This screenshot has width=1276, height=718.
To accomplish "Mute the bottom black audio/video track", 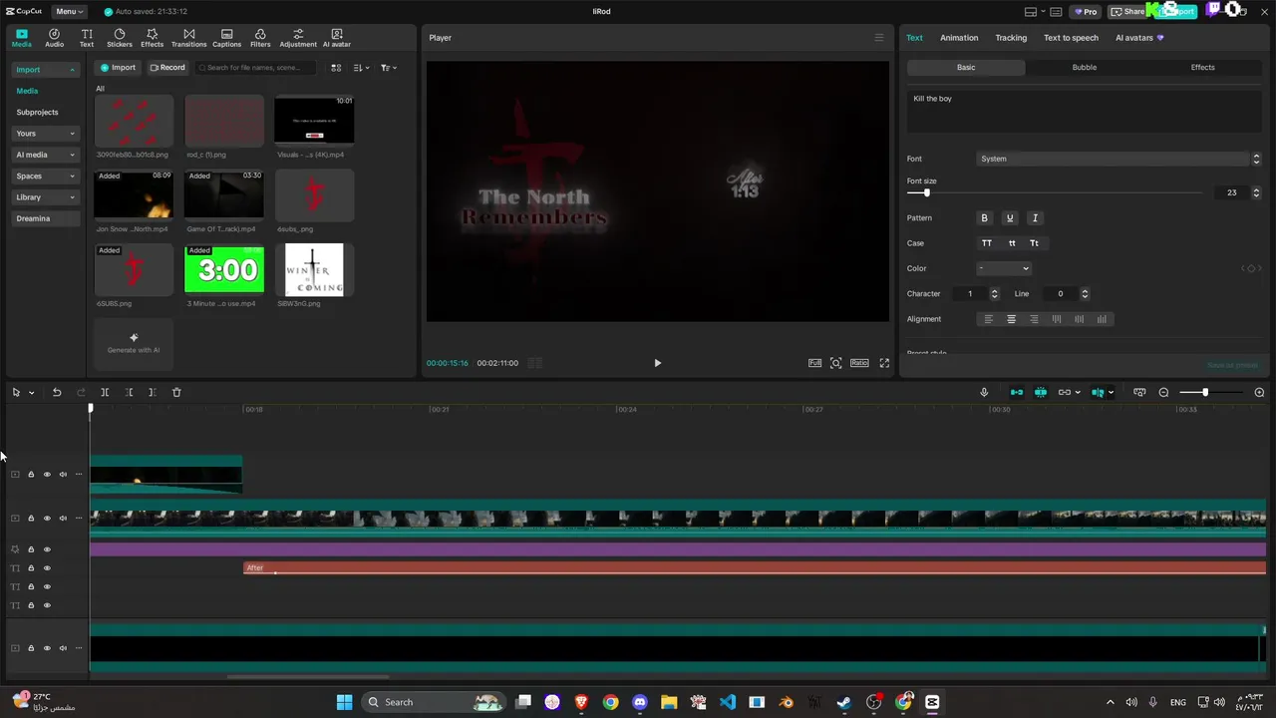I will [63, 648].
